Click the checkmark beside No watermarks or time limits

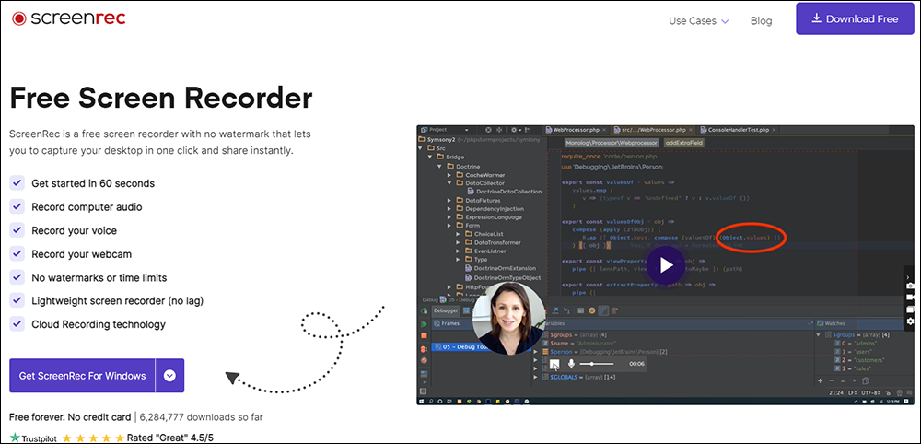click(17, 277)
